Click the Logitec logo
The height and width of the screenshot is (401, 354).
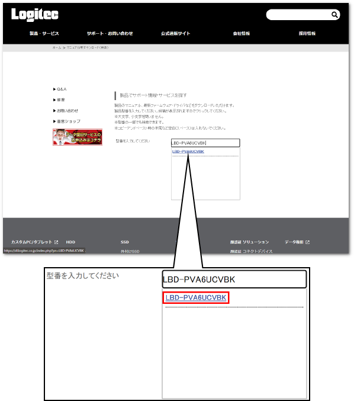[x=35, y=14]
